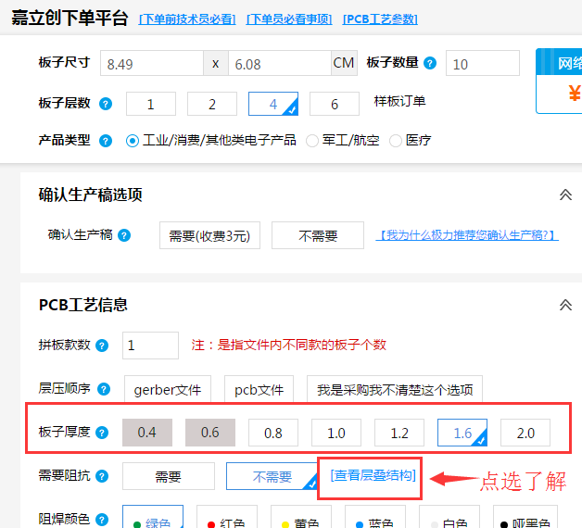The image size is (582, 528).
Task: Click the 板子数量 input field
Action: point(482,63)
